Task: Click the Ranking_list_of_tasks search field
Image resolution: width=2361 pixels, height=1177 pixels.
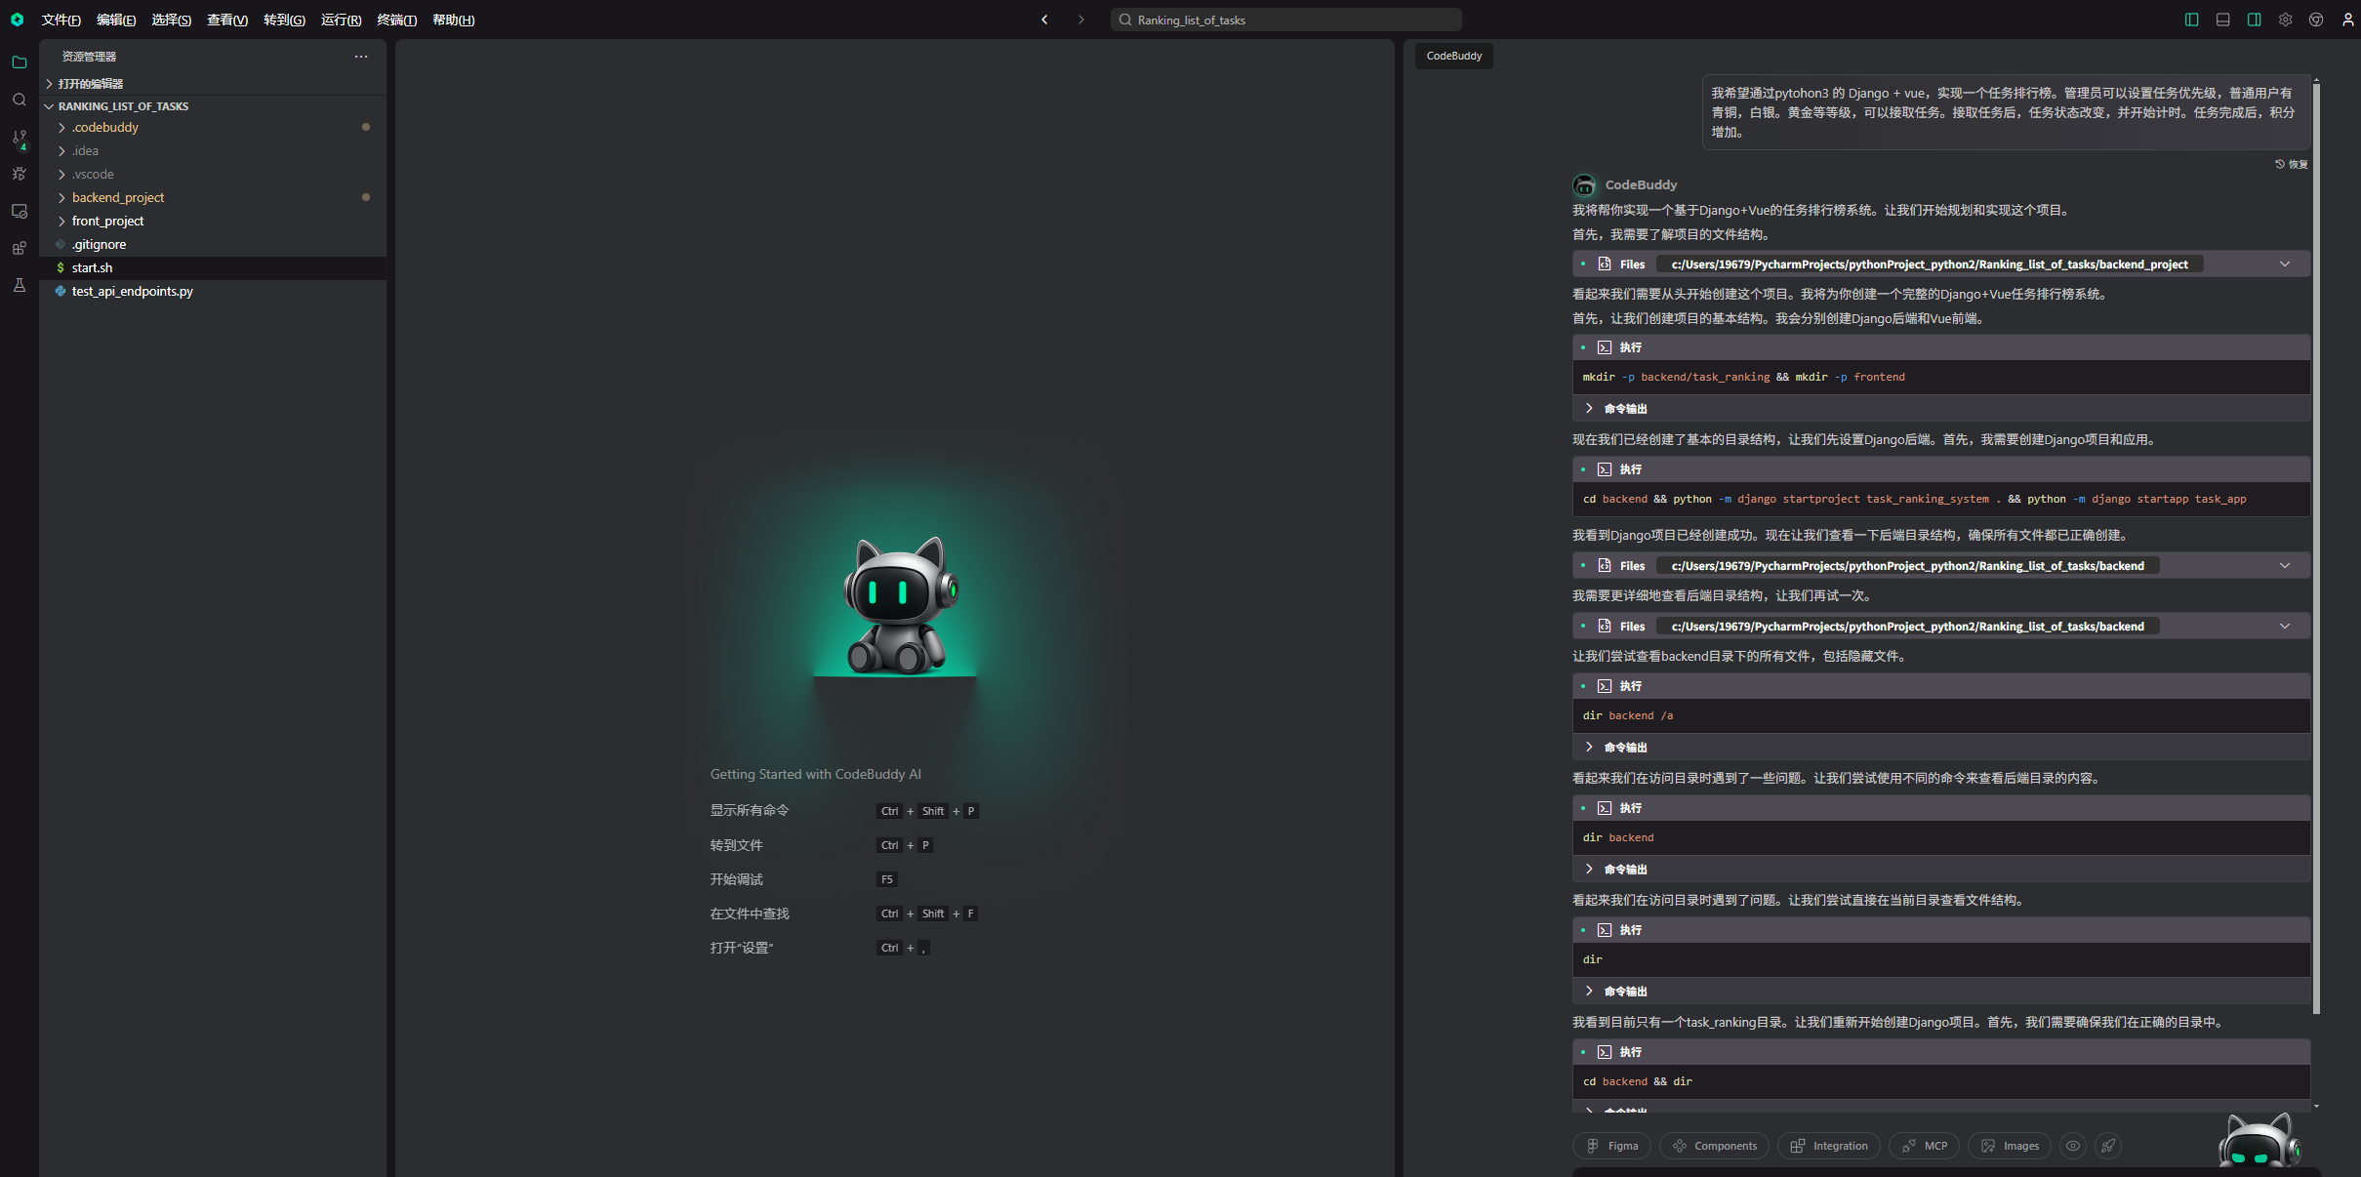Action: pyautogui.click(x=1285, y=20)
